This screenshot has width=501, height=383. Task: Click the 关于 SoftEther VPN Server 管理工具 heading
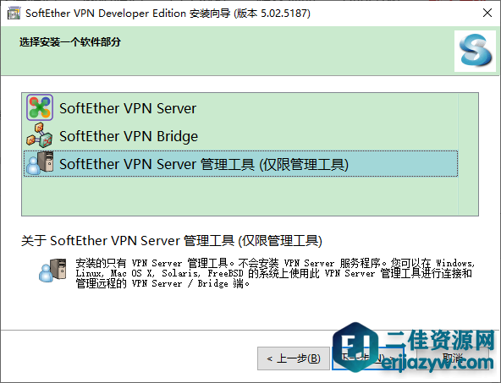pyautogui.click(x=172, y=241)
